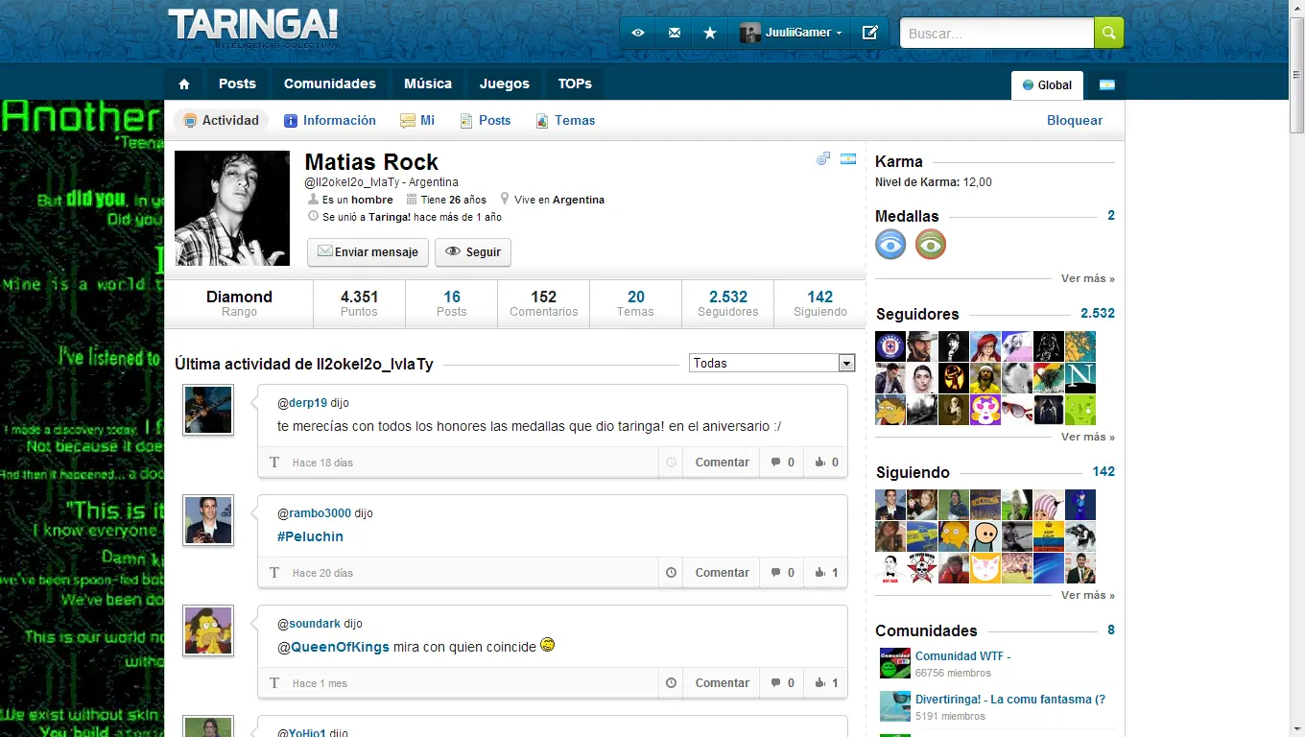Open the eye notifications icon in header
The height and width of the screenshot is (737, 1305).
[x=638, y=33]
